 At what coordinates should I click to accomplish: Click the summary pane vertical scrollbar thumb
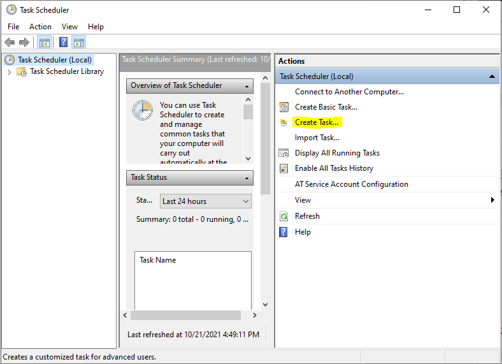coord(265,138)
